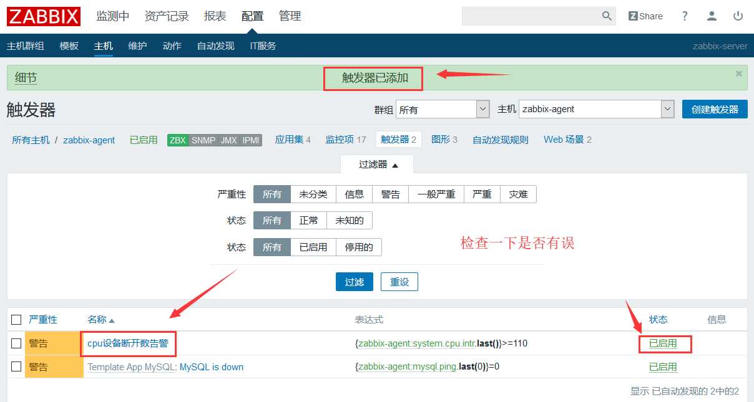The width and height of the screenshot is (754, 402).
Task: Select severity filter 一般严重
Action: coord(436,194)
